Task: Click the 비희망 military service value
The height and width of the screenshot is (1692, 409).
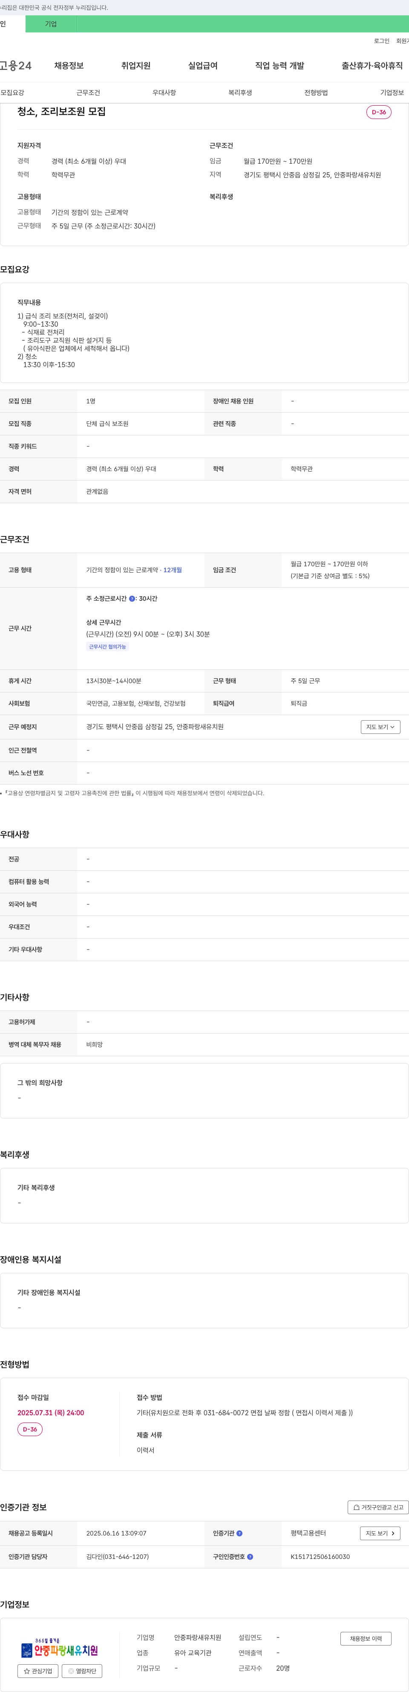Action: (95, 1044)
